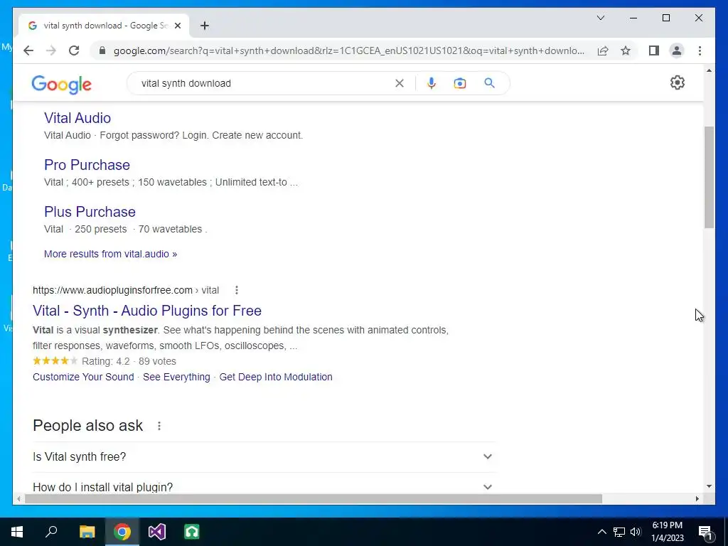
Task: Open the Vital Audio result link
Action: [77, 118]
